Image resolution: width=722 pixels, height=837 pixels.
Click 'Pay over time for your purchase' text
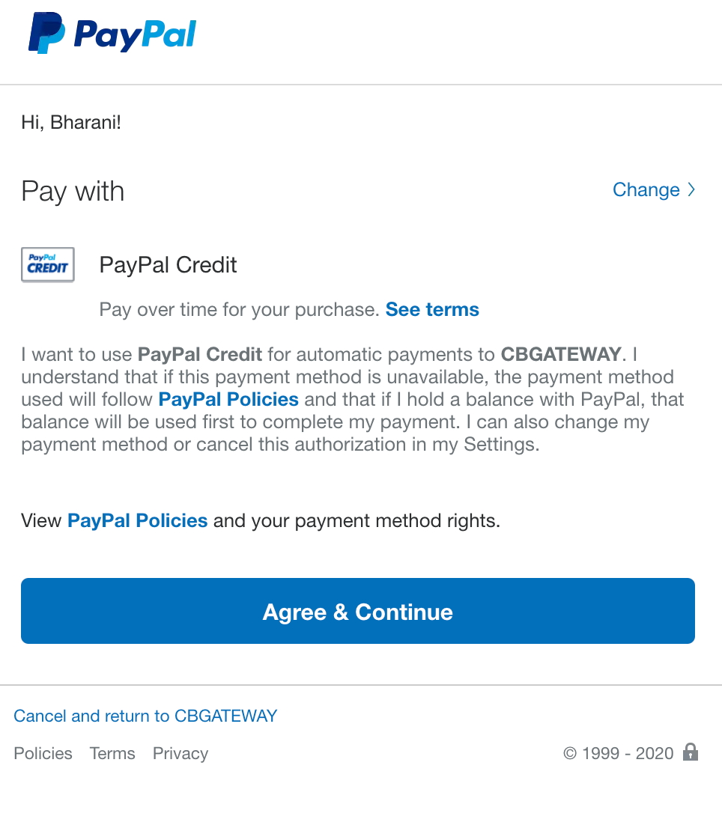point(239,310)
